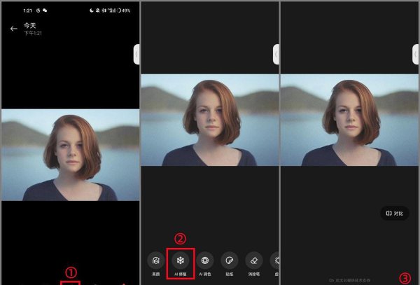This screenshot has width=420, height=285.
Task: Tap the back arrow next to 今天
Action: pyautogui.click(x=13, y=29)
